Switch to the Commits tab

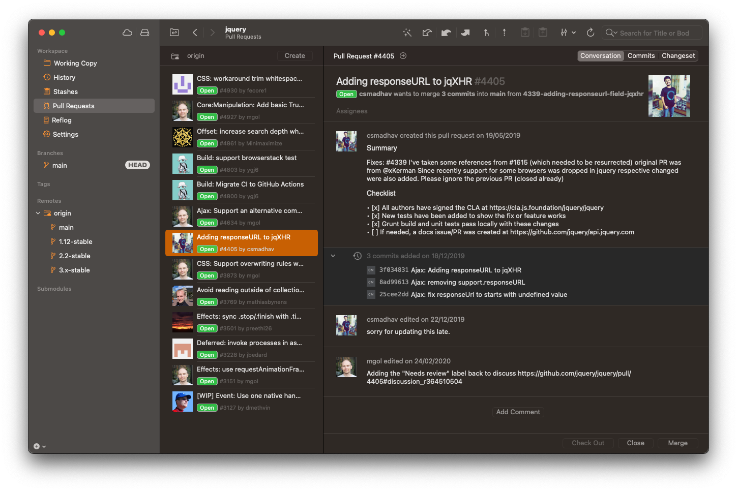tap(641, 56)
